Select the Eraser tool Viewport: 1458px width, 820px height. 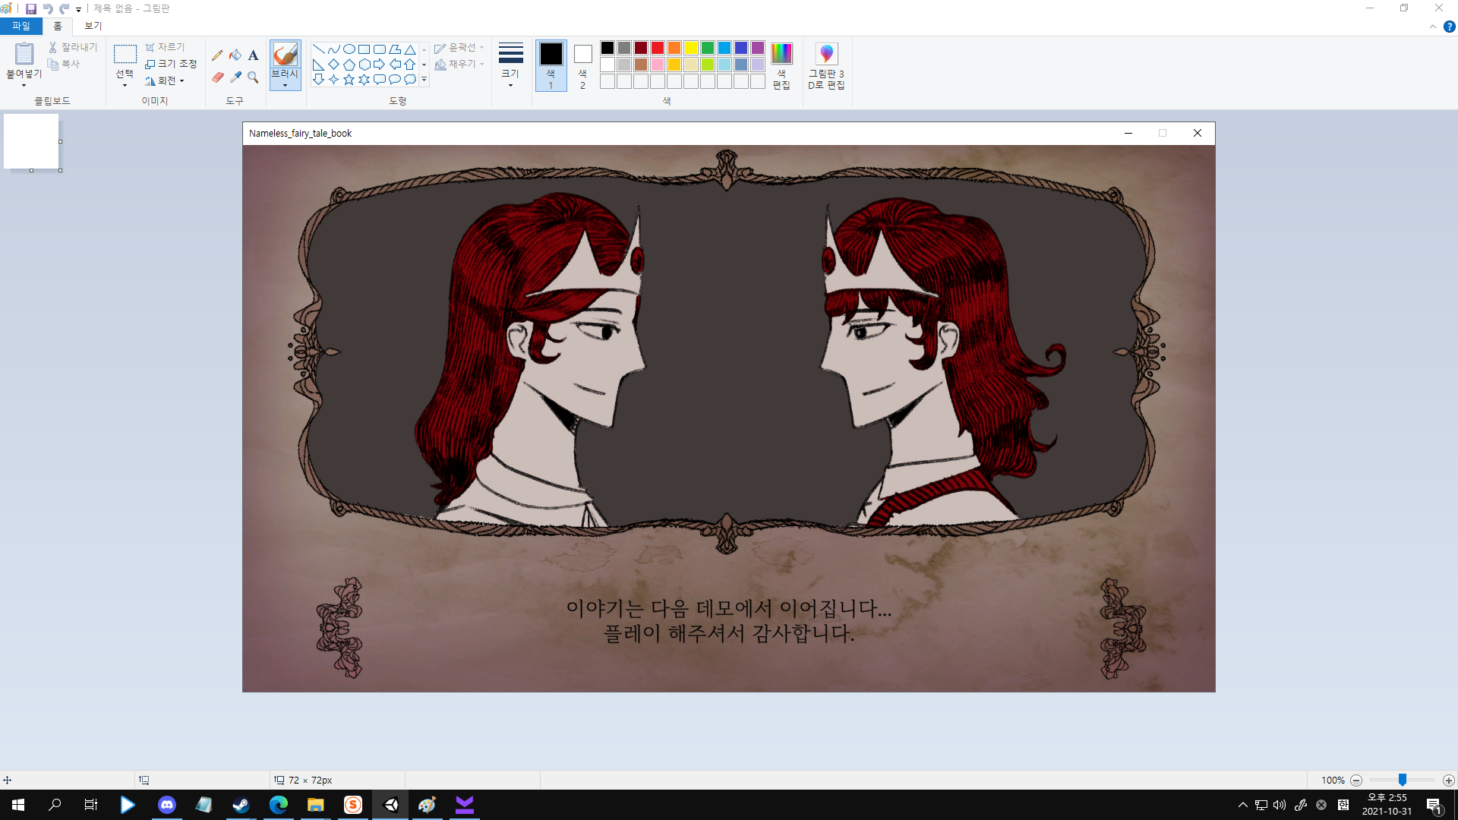[217, 77]
